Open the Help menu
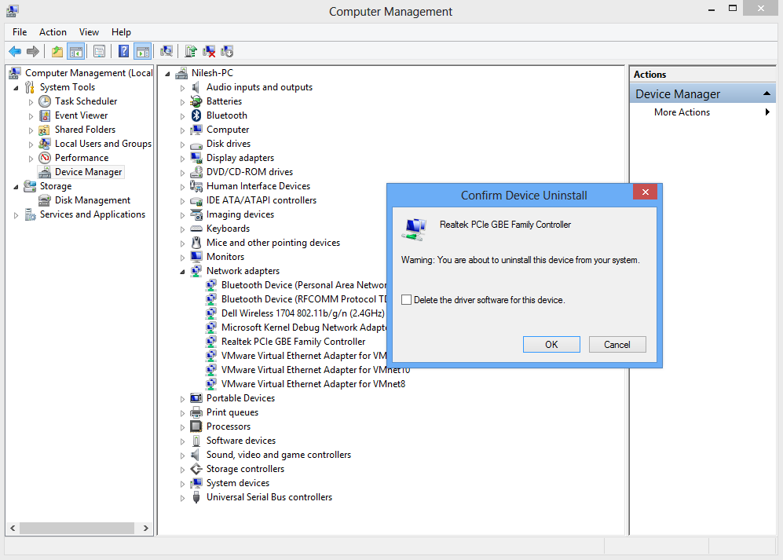 pos(121,32)
